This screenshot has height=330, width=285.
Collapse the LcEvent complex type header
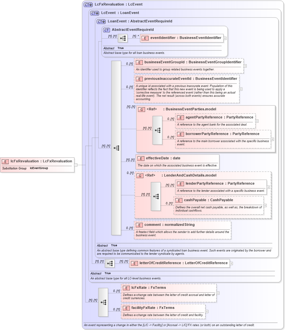click(x=94, y=13)
